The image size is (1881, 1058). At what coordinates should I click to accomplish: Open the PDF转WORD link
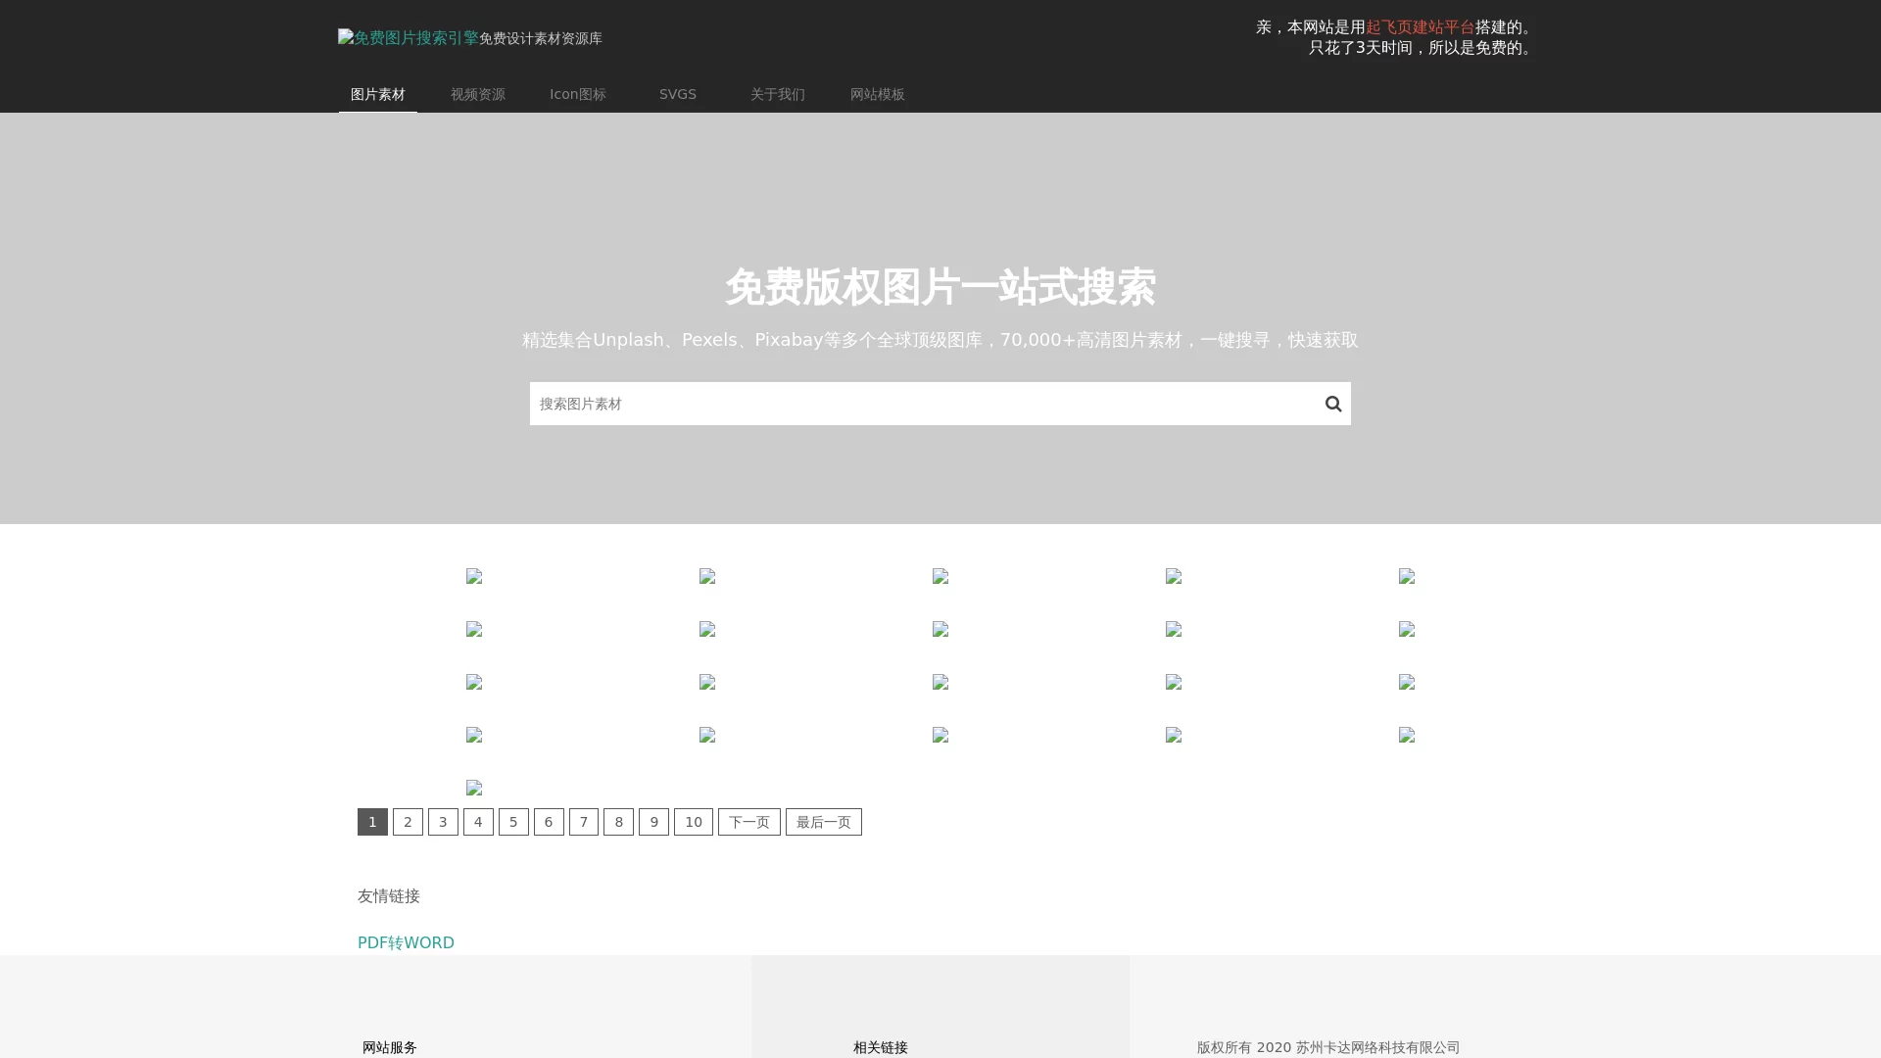(x=406, y=942)
